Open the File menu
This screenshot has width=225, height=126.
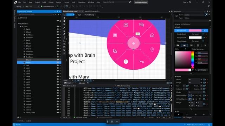tap(20, 2)
